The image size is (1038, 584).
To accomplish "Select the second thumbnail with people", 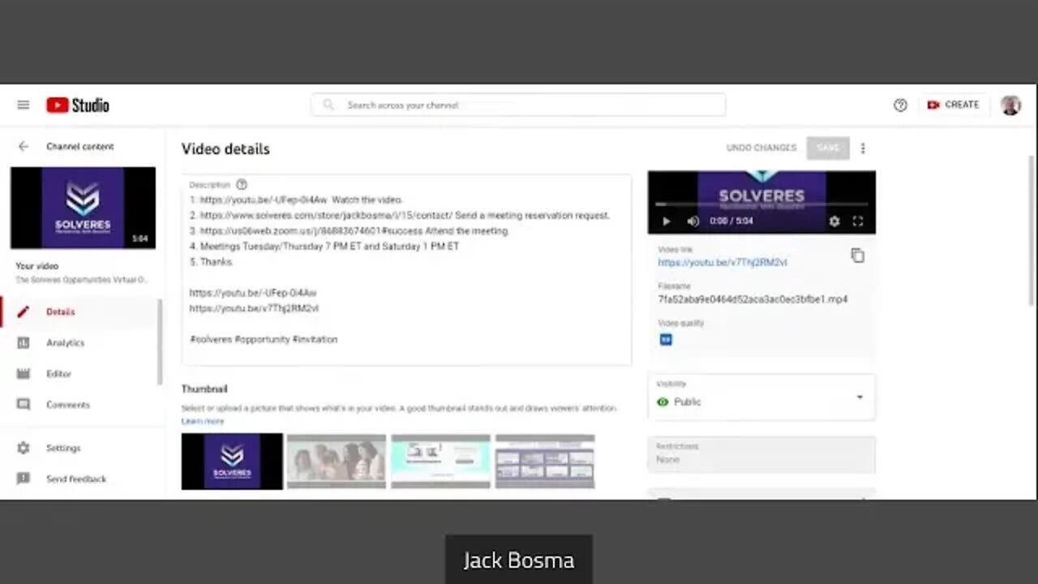I will (337, 462).
